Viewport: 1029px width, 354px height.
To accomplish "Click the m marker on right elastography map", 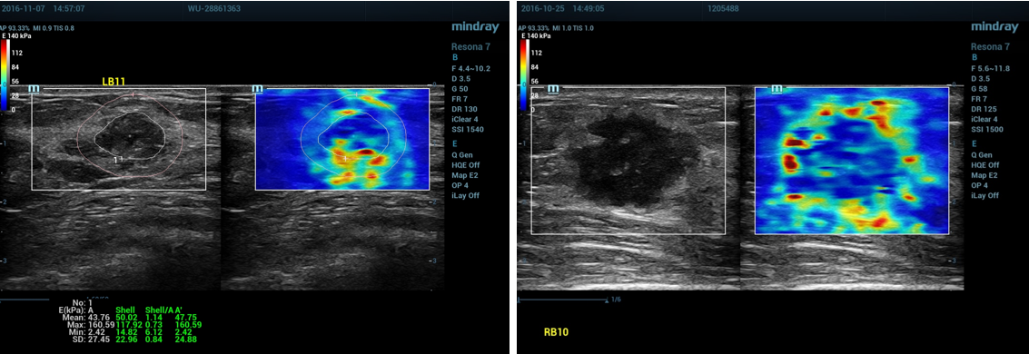I will [x=777, y=88].
